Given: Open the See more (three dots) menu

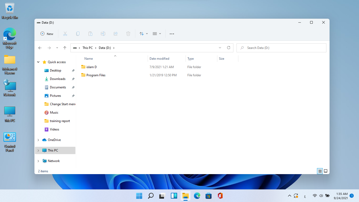Looking at the screenshot, I should pos(172,34).
